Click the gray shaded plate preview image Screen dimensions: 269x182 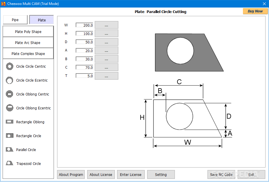pos(189,52)
